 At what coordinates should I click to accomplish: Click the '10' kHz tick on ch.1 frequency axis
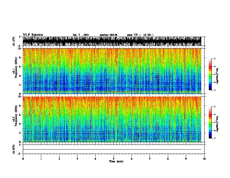[x=20, y=49]
